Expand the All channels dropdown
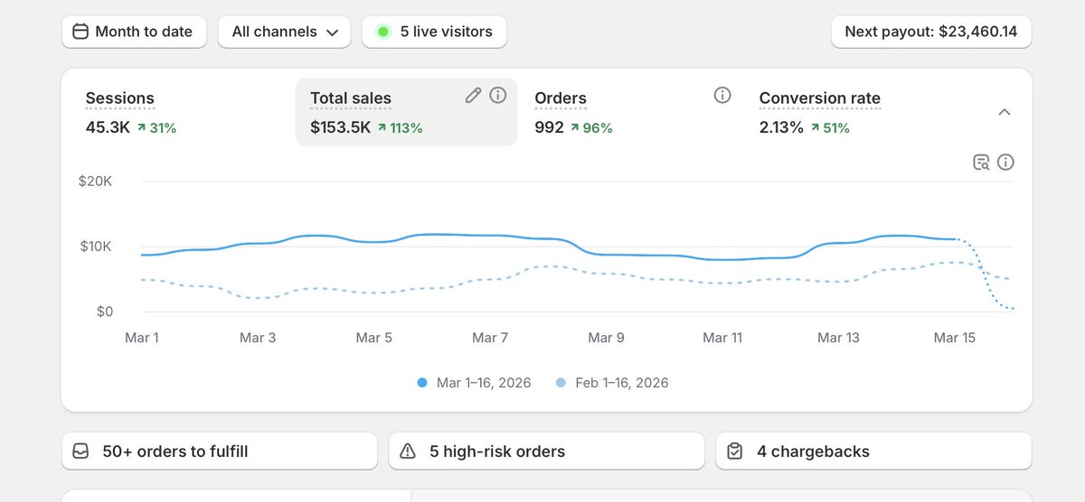The height and width of the screenshot is (502, 1085). click(x=284, y=32)
